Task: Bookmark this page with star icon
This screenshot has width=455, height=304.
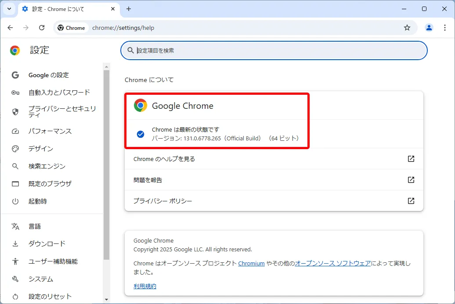Action: coord(407,28)
